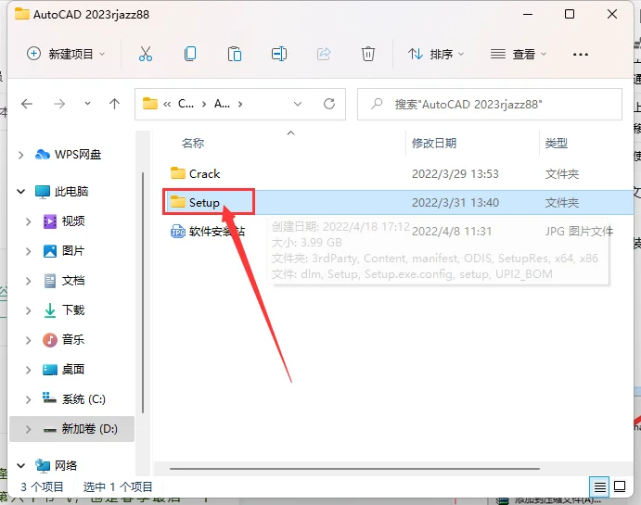
Task: Open WPS网盘 in navigation pane
Action: (x=69, y=155)
